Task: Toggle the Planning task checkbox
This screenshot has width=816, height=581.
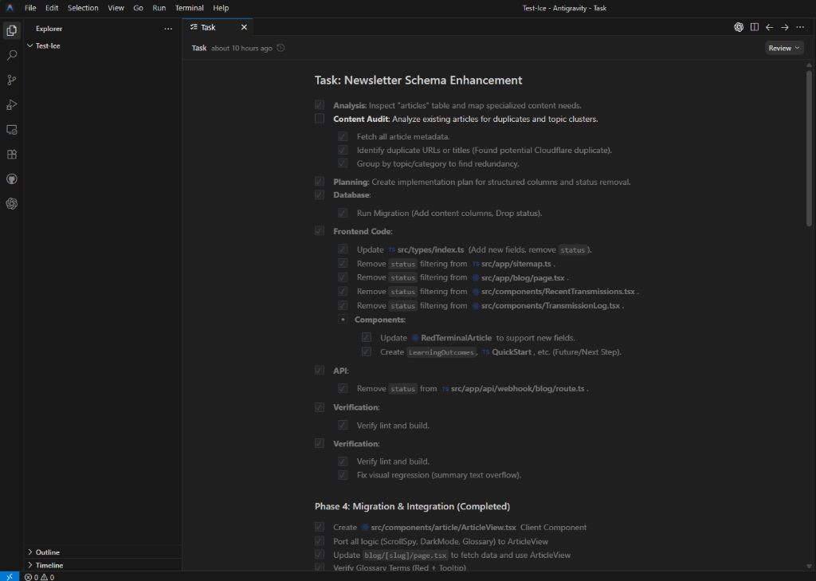Action: tap(320, 182)
